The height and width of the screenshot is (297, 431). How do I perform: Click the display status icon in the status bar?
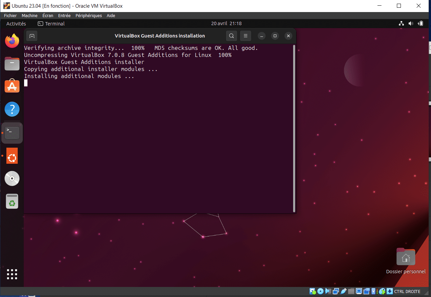[359, 291]
